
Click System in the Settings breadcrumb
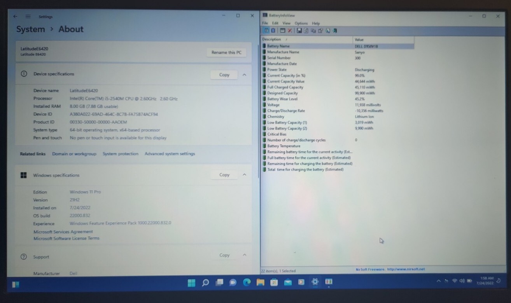click(x=30, y=29)
